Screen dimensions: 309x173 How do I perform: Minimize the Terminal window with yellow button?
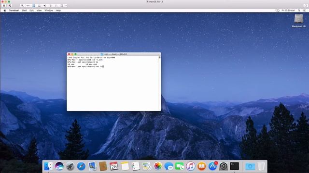(72, 54)
